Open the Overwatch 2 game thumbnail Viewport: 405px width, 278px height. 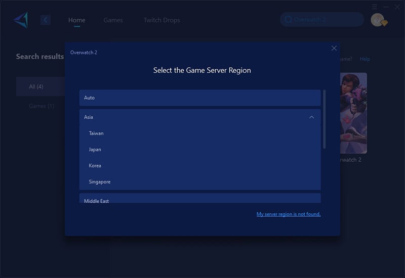[353, 113]
